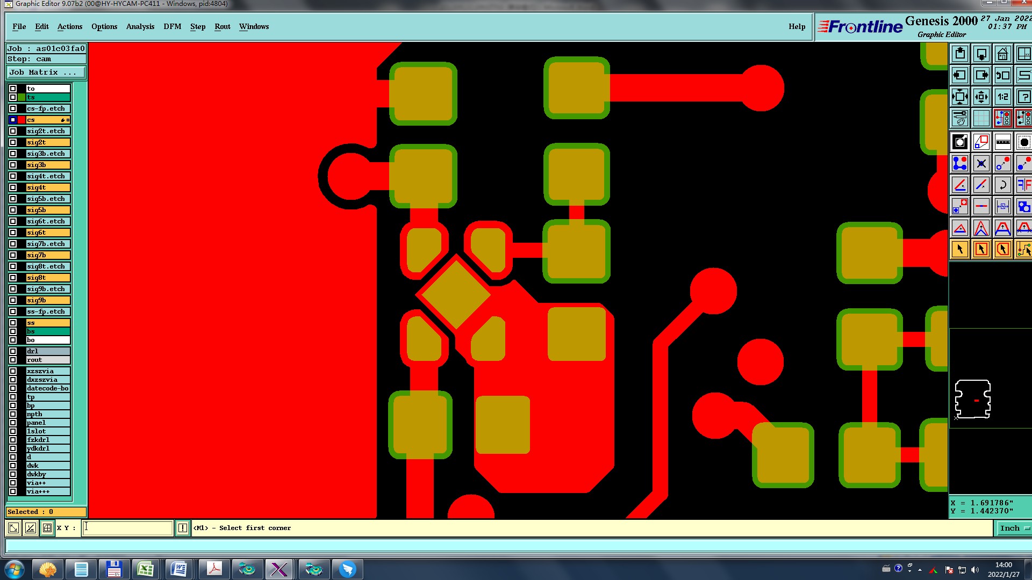1032x580 pixels.
Task: Open the Job Matrix expander
Action: [45, 73]
